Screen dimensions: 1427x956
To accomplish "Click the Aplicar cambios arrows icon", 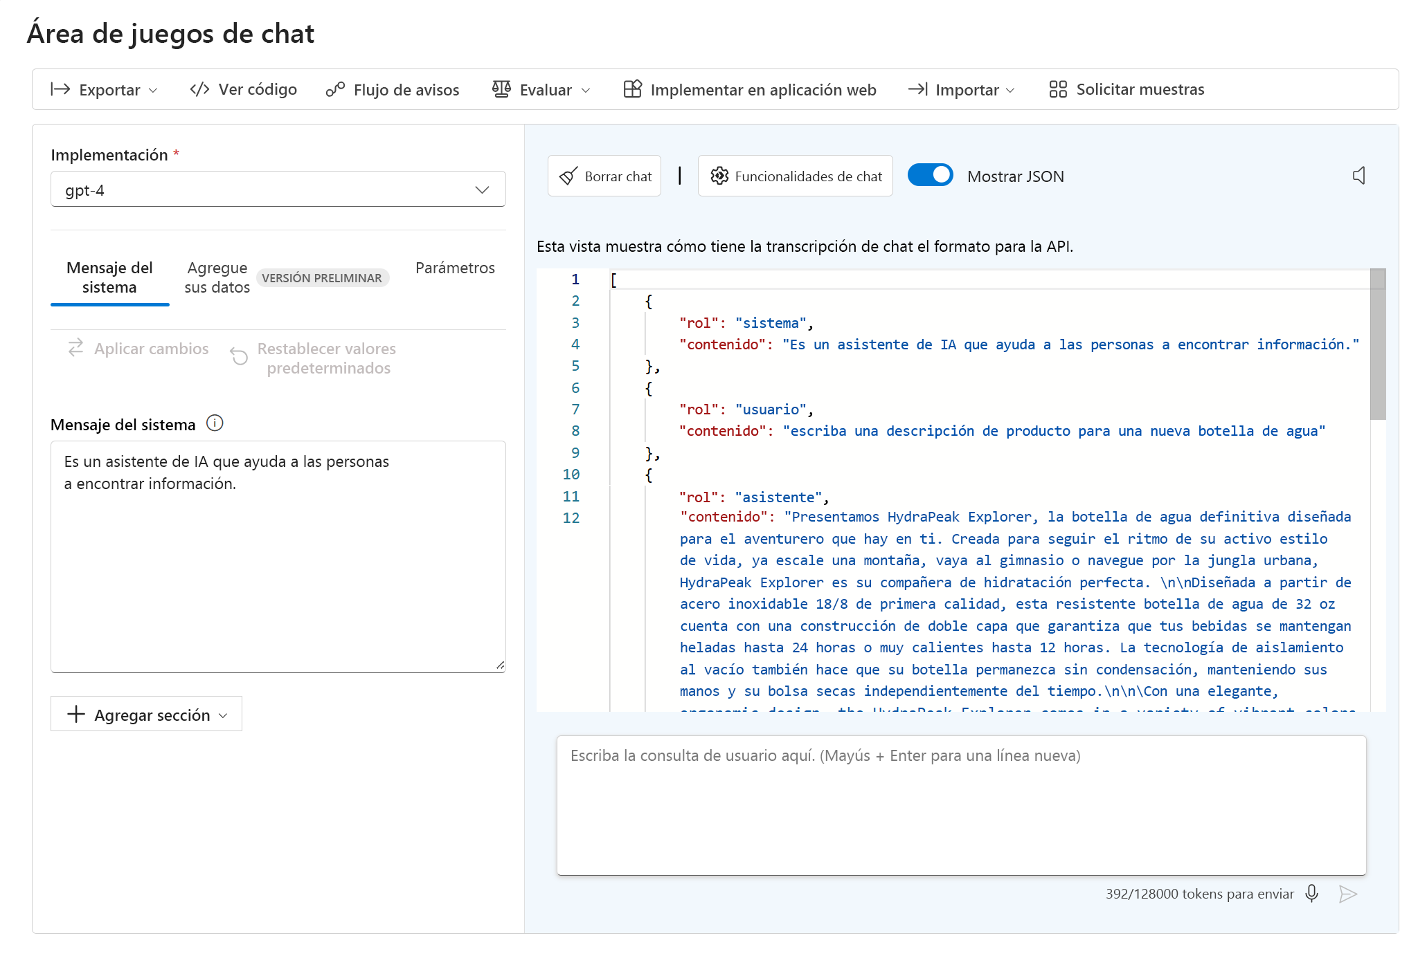I will click(76, 347).
